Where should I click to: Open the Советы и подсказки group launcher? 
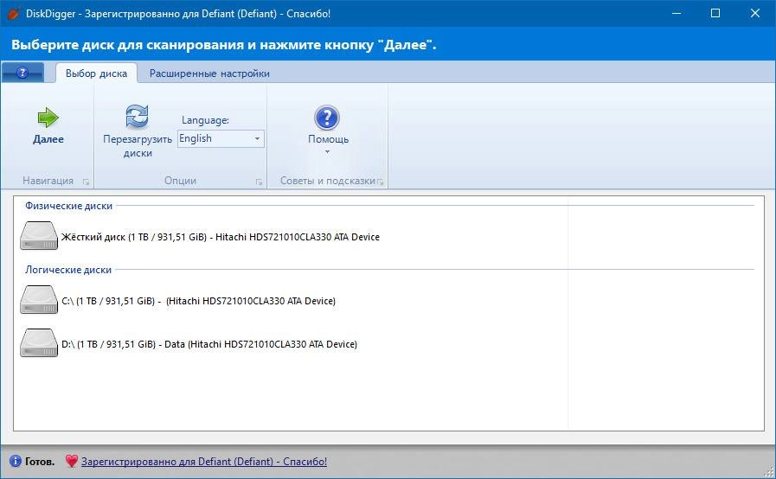(x=380, y=182)
